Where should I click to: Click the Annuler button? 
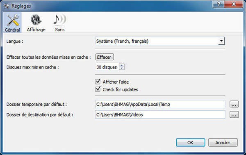pos(223,142)
